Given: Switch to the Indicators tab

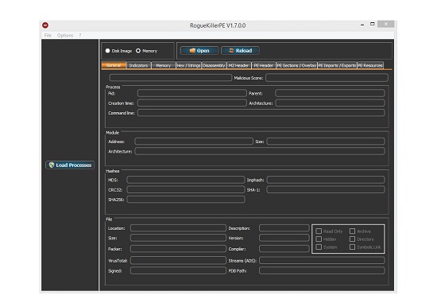Looking at the screenshot, I should [138, 65].
